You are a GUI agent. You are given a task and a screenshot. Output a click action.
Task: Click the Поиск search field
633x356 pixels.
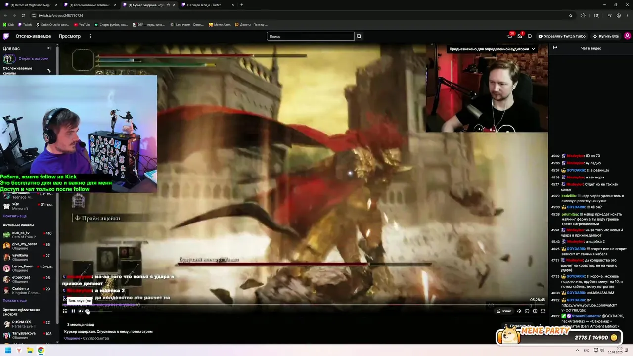311,36
